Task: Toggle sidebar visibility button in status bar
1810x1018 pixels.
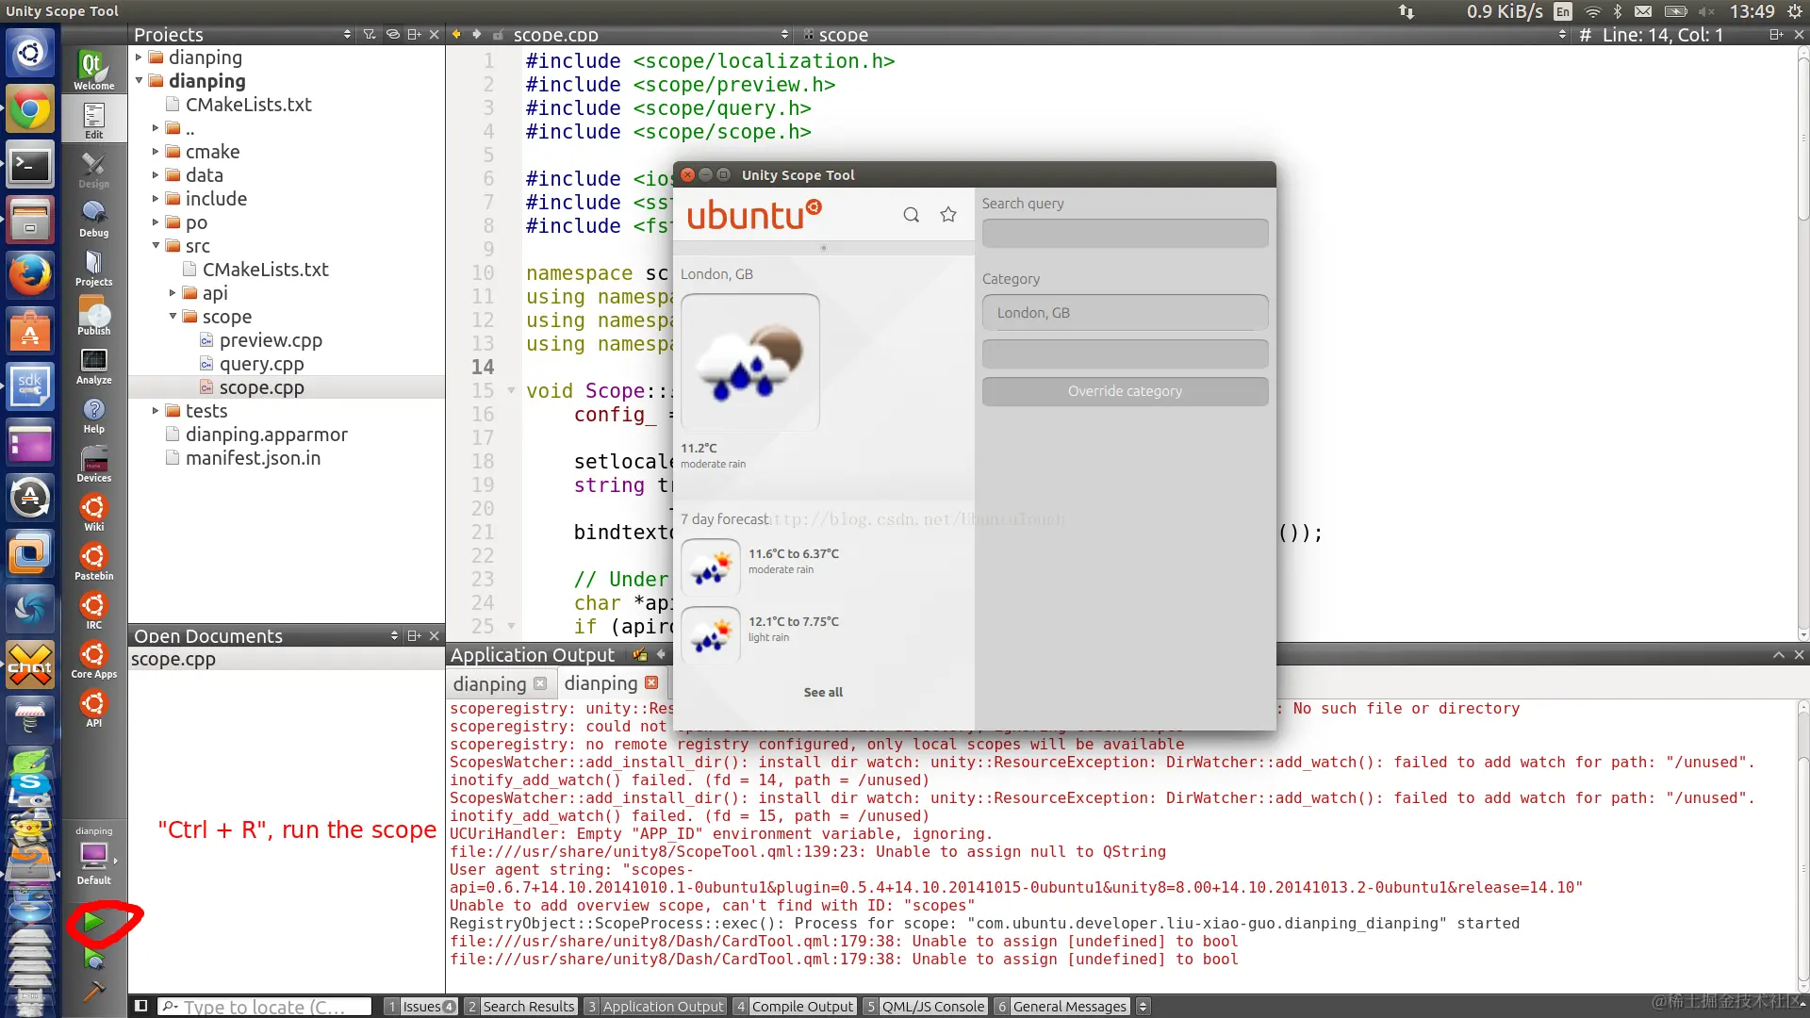Action: (140, 1006)
